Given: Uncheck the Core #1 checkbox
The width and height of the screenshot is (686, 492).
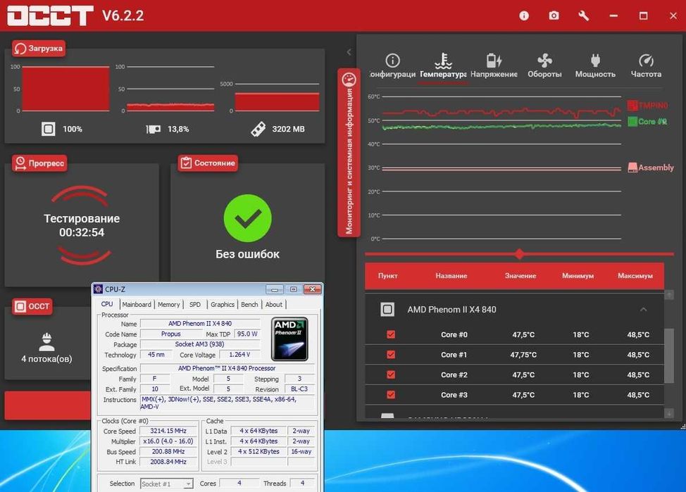Looking at the screenshot, I should (x=391, y=355).
